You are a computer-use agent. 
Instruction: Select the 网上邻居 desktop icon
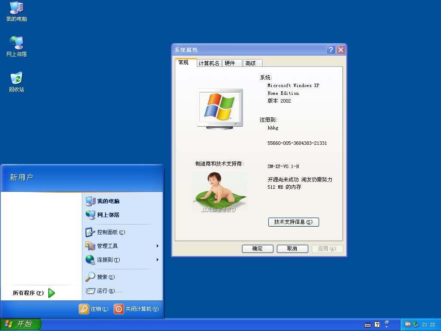[17, 47]
